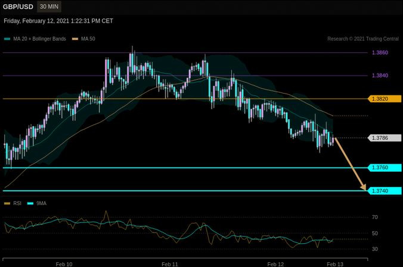Image resolution: width=403 pixels, height=267 pixels.
Task: Click the 9MA legend label
Action: click(x=41, y=203)
